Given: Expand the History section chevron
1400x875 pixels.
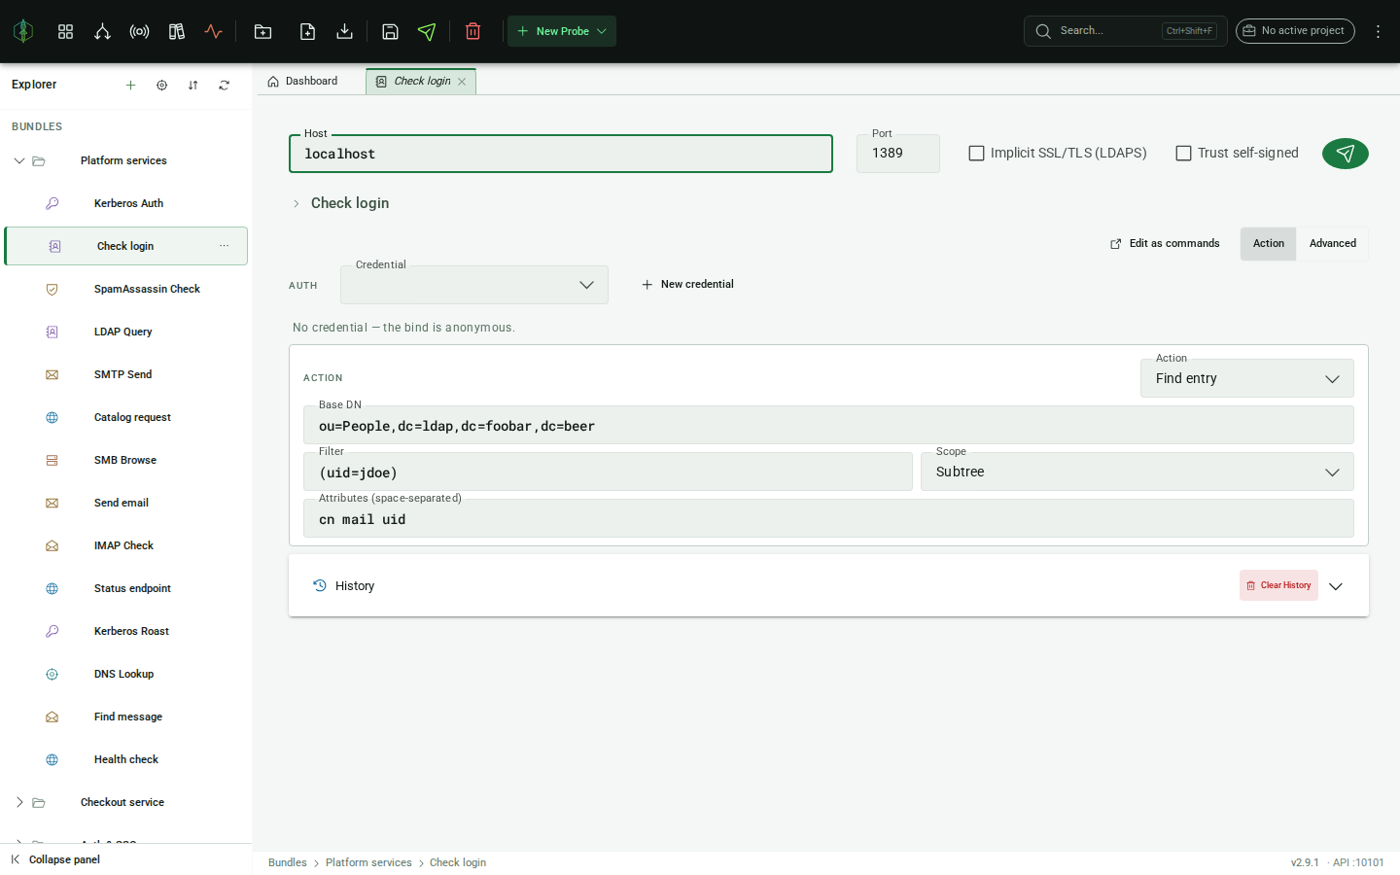Looking at the screenshot, I should pos(1336,586).
